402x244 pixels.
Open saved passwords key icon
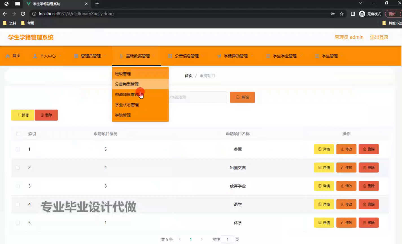click(333, 14)
